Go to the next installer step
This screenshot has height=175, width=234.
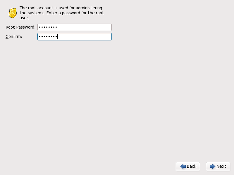click(x=218, y=166)
